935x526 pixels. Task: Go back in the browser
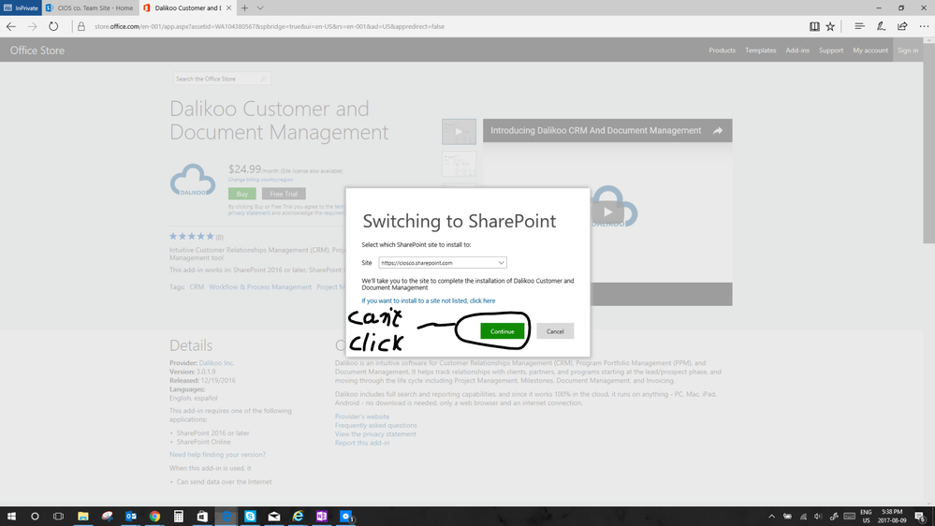pos(10,26)
